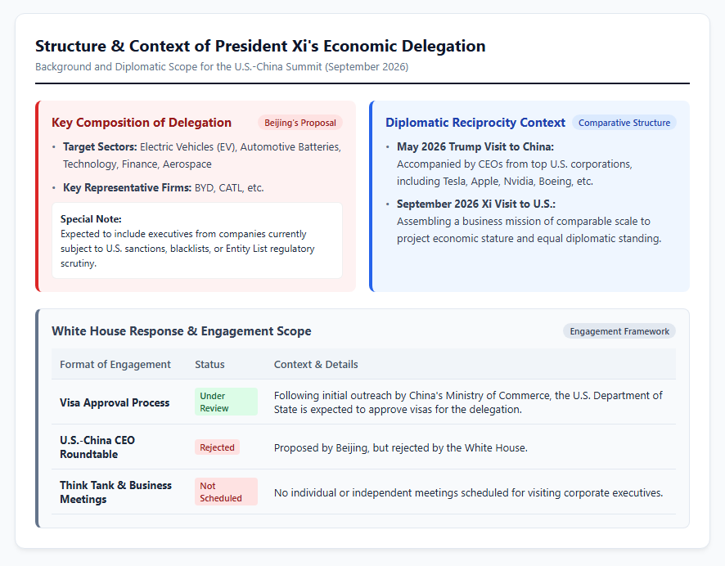
Task: Select the Not Scheduled status badge
Action: (226, 492)
